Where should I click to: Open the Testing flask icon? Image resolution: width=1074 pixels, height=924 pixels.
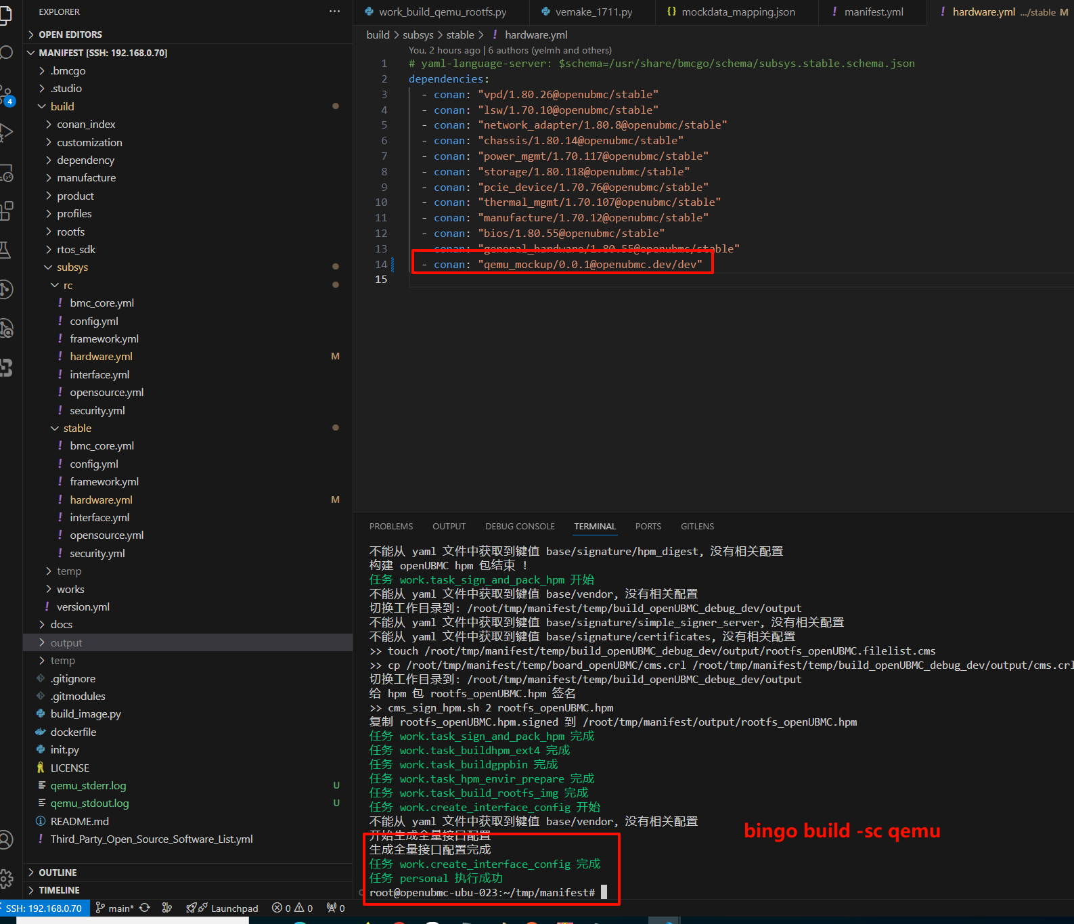[6, 250]
